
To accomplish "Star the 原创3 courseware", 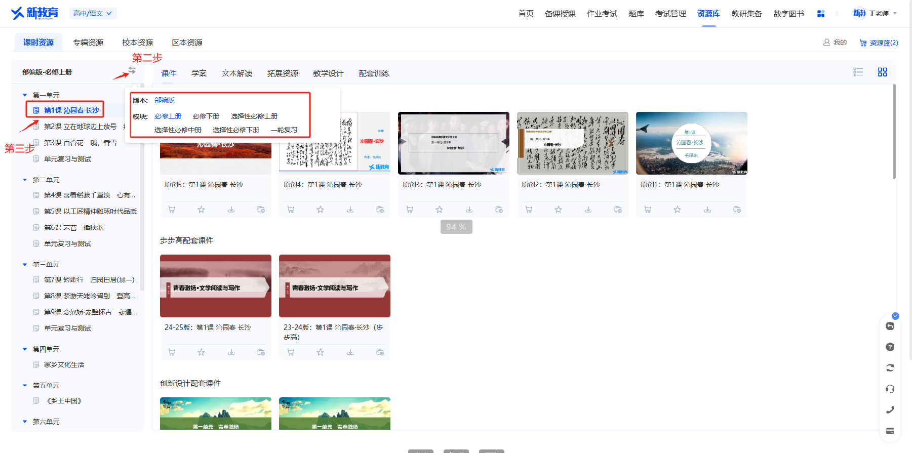I will (x=439, y=210).
